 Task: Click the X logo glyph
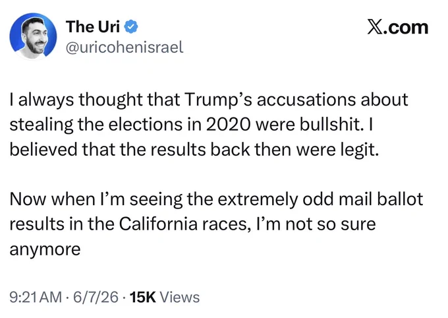coord(375,28)
